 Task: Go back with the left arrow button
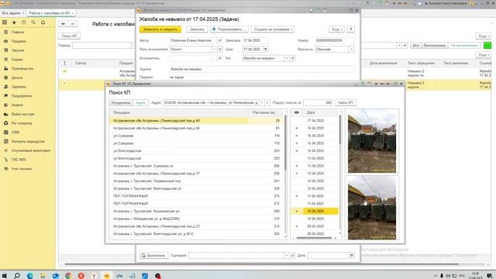tap(64, 24)
